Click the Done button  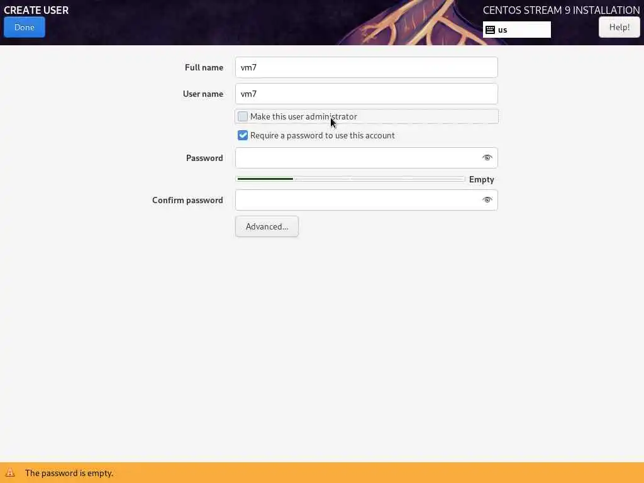25,27
